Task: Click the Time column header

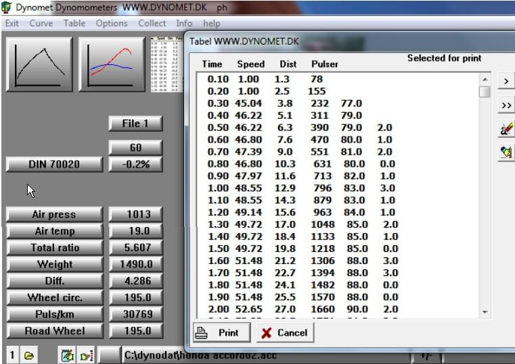Action: click(212, 64)
